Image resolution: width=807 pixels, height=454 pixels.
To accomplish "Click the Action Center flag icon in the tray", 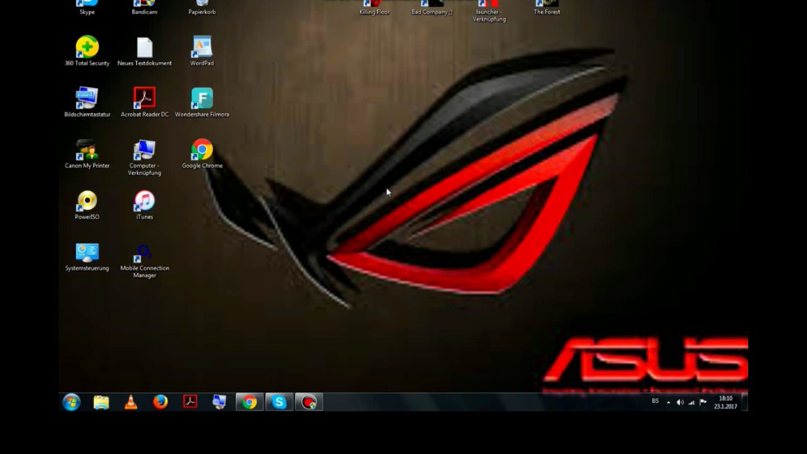I will click(703, 402).
